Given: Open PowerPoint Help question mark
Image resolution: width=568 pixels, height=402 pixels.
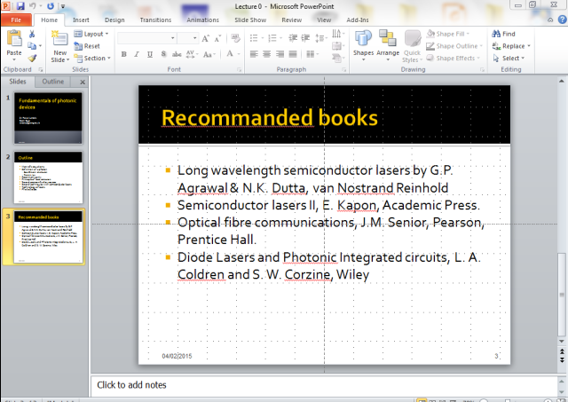Looking at the screenshot, I should click(563, 20).
